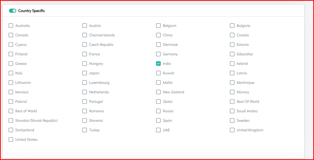Select the Bulgaria checkbox
Screen dimensions: 314x160
click(x=232, y=26)
